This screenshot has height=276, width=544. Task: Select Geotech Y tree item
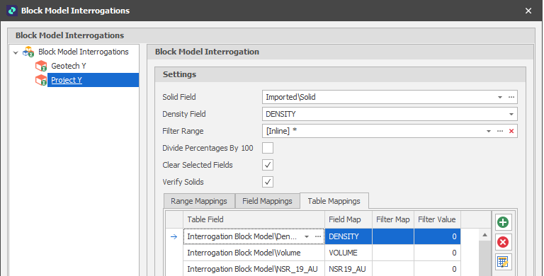69,66
